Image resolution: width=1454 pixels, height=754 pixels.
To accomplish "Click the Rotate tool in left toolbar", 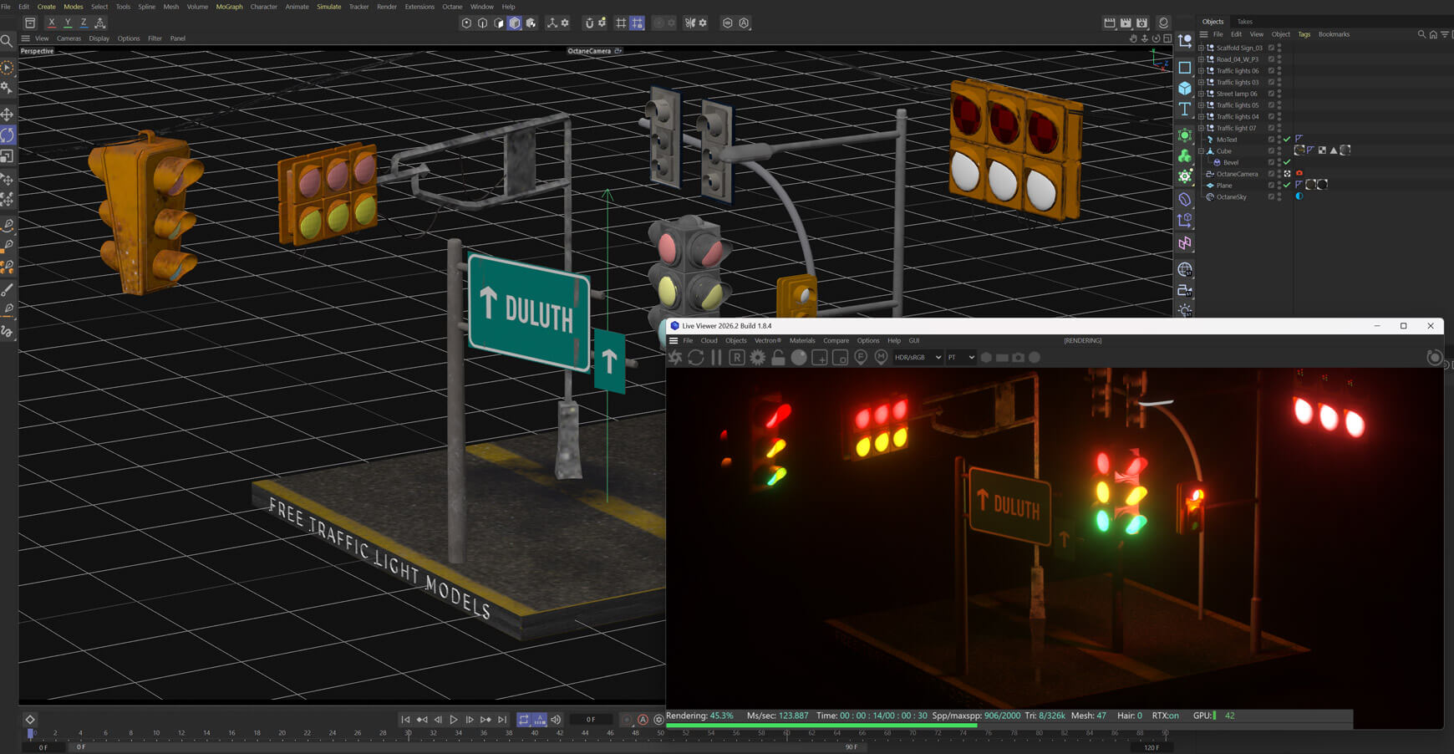I will click(x=8, y=135).
